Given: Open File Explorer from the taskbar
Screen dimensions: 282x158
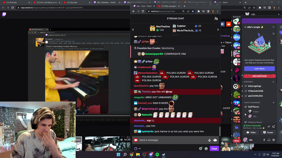Looking at the screenshot, I should click(x=138, y=154).
